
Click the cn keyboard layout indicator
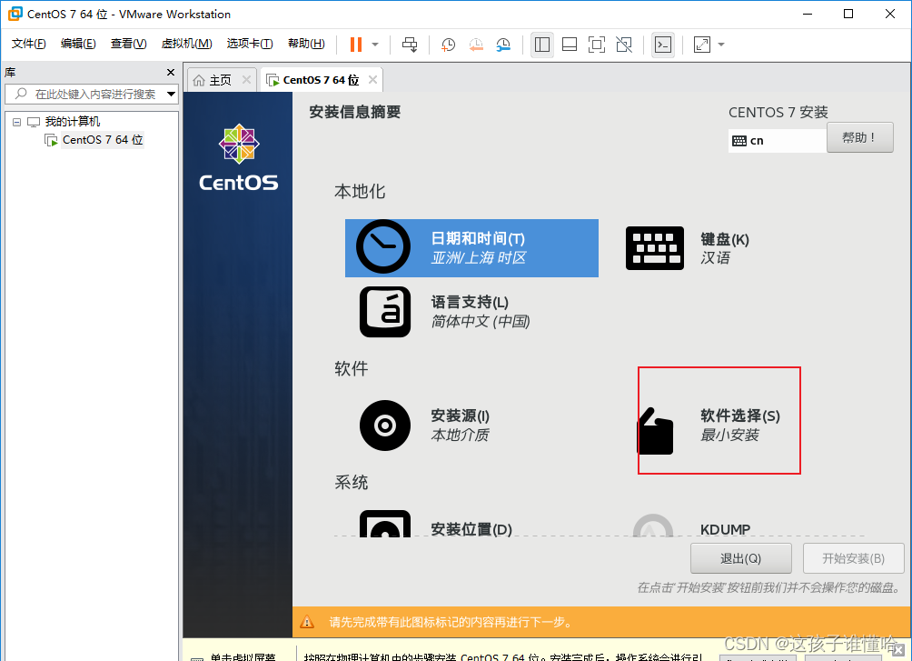[x=777, y=140]
